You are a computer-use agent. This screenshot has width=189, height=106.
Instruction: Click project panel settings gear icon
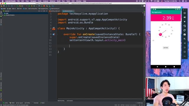(44, 11)
